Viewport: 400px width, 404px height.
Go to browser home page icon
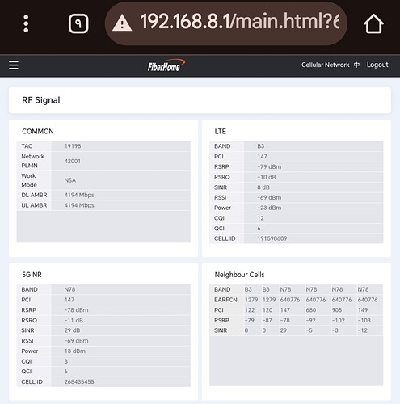tap(373, 23)
